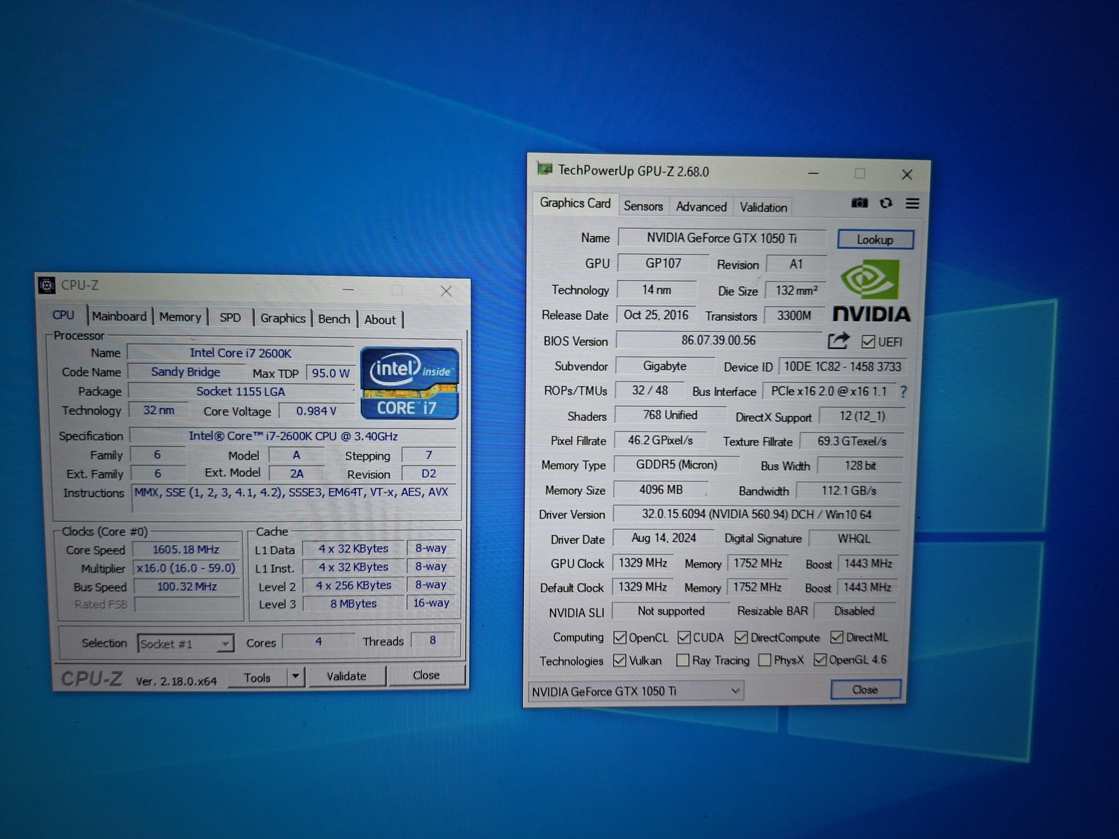1119x839 pixels.
Task: Click the Device ID value 10DE 1C82 - 1458 3733
Action: coord(843,367)
